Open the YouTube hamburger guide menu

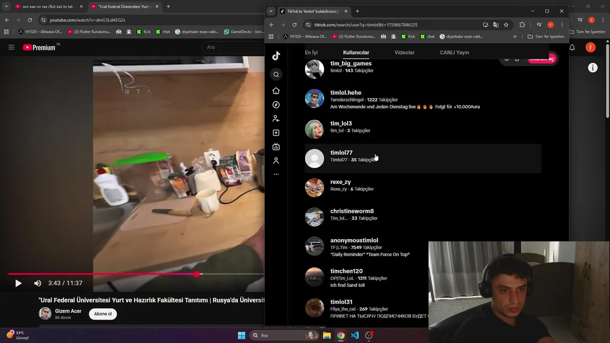tap(11, 47)
